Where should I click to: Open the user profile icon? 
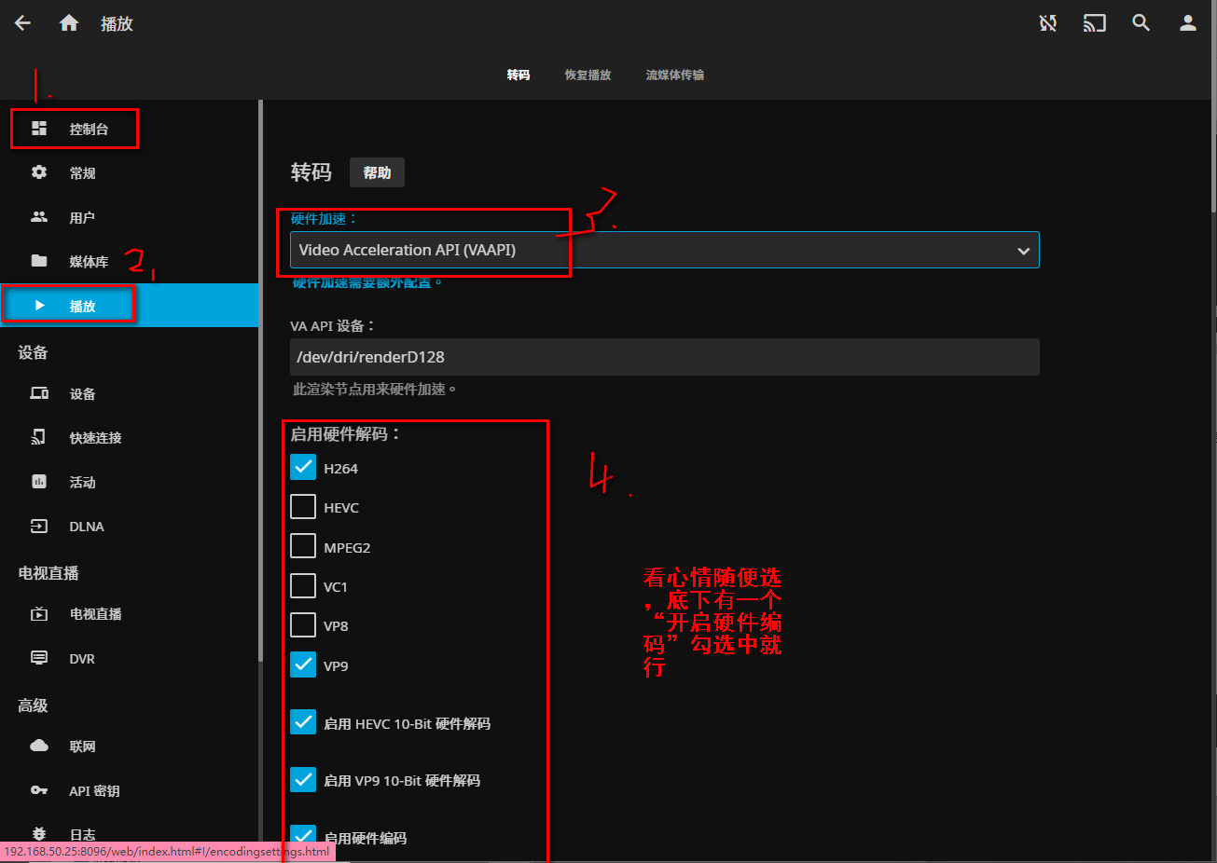point(1188,23)
